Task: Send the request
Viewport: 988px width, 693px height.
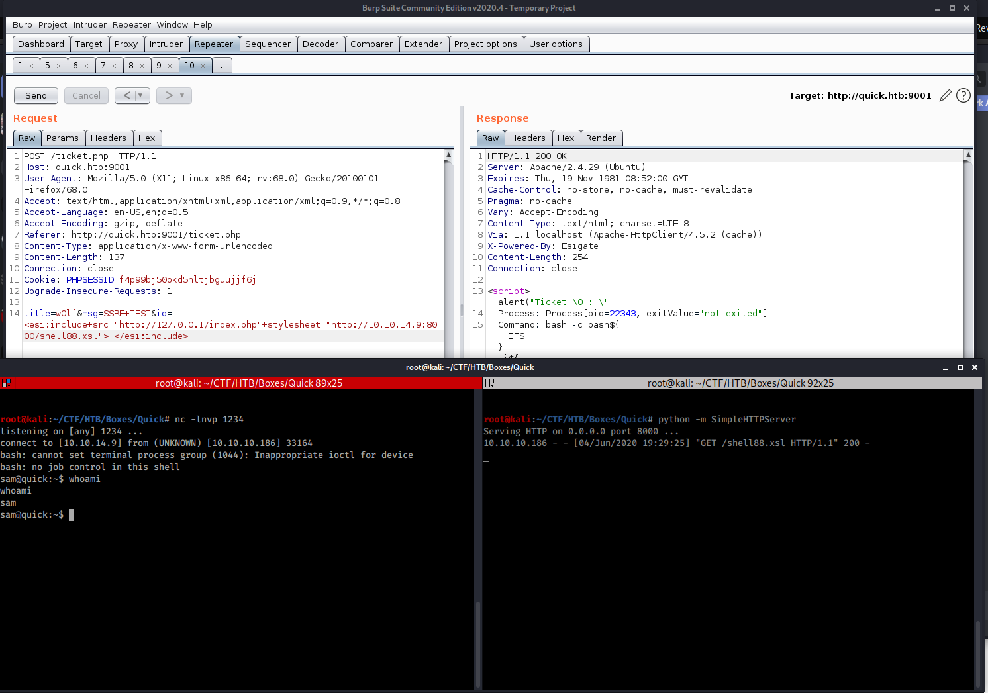Action: tap(36, 95)
